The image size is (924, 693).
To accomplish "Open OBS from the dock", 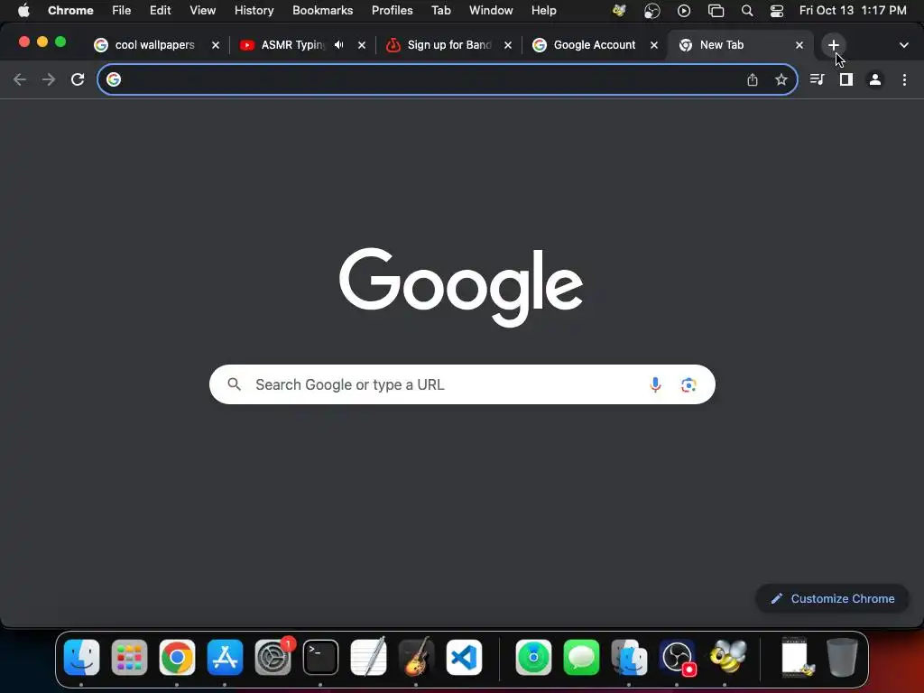I will [677, 657].
